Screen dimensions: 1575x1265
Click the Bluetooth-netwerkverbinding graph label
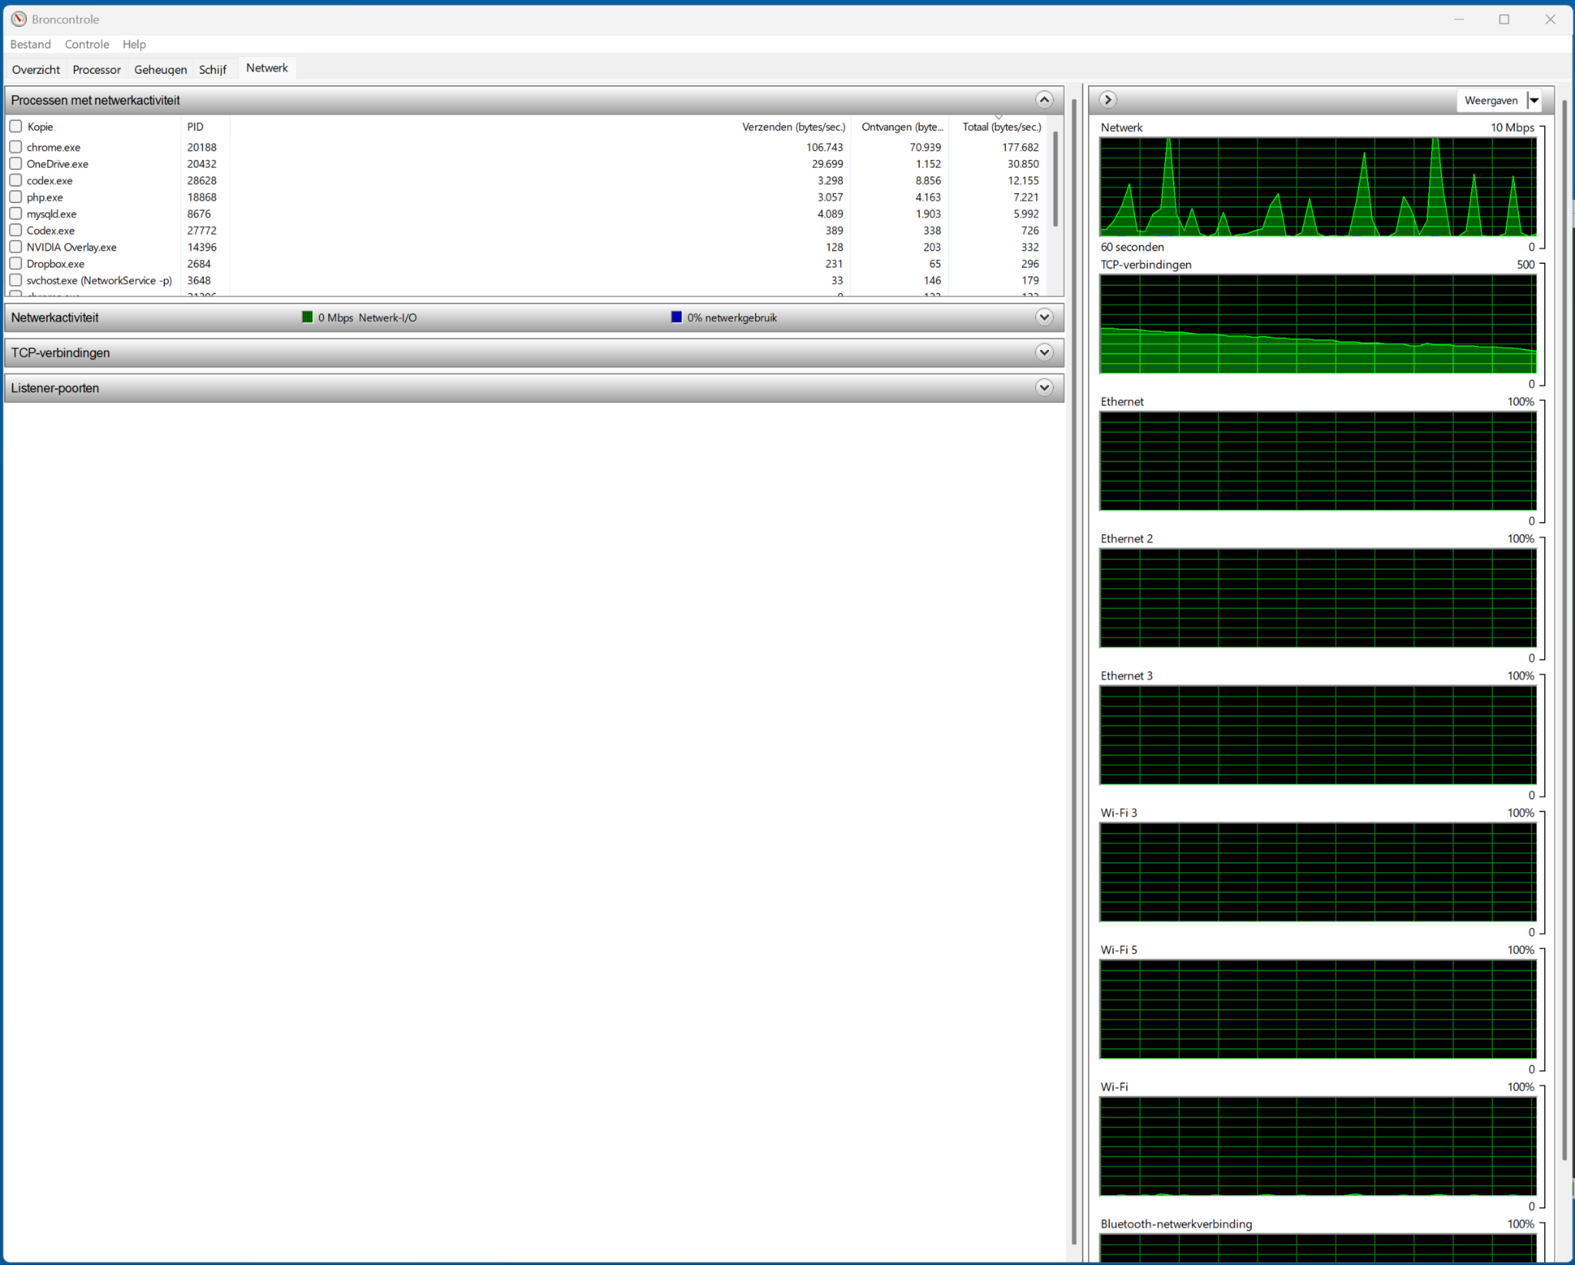(x=1176, y=1224)
